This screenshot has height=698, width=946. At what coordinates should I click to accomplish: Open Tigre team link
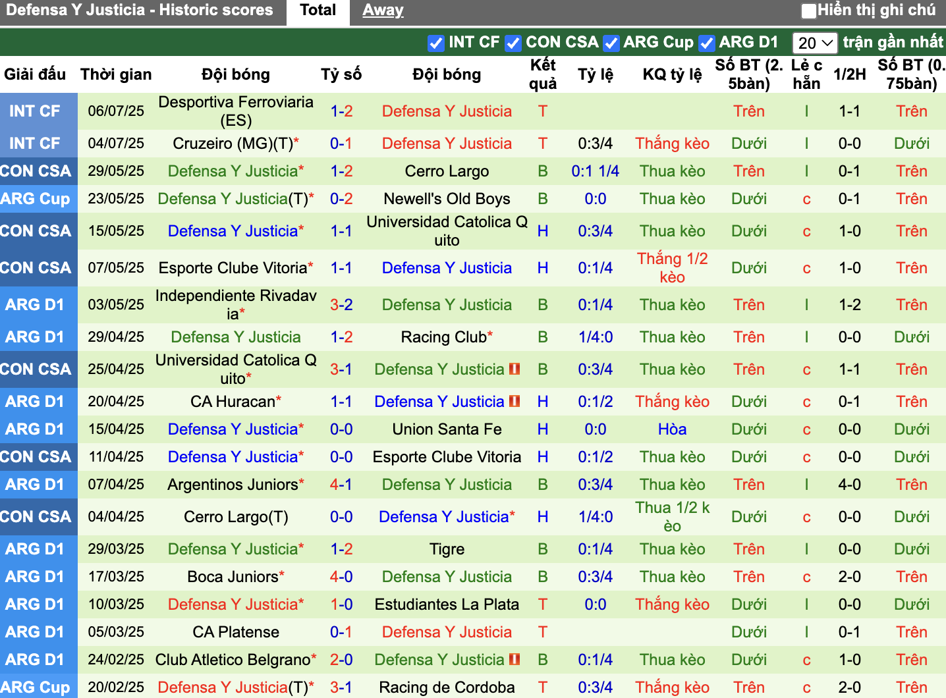click(x=447, y=549)
